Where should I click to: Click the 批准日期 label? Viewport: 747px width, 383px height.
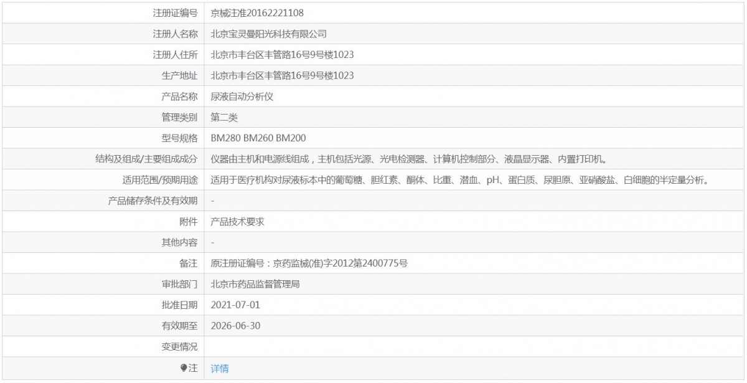[180, 305]
